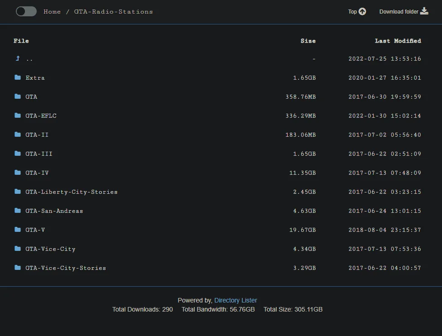Click the 4.63GB size value

click(x=304, y=211)
